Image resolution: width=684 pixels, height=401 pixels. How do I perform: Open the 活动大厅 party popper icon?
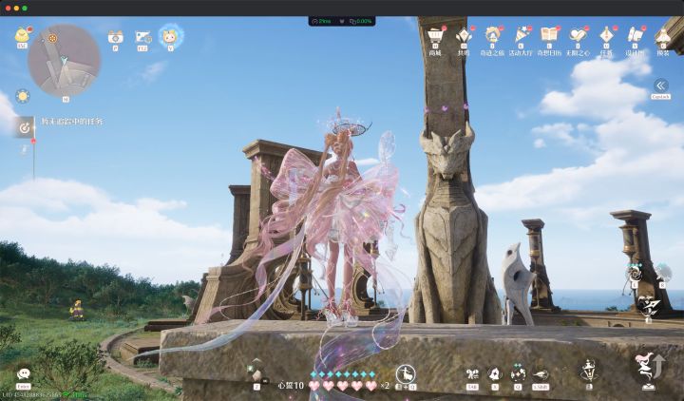[521, 35]
